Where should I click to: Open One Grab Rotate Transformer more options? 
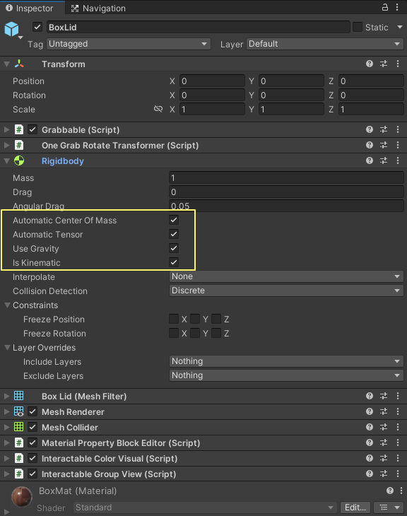[398, 145]
